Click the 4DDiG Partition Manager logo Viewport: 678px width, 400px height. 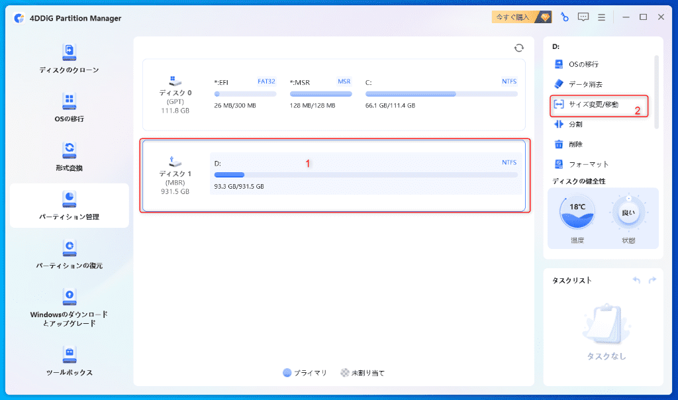pyautogui.click(x=19, y=18)
